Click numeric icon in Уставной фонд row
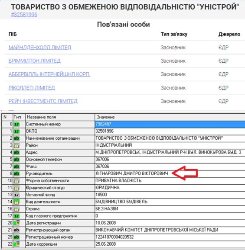 [16, 195]
